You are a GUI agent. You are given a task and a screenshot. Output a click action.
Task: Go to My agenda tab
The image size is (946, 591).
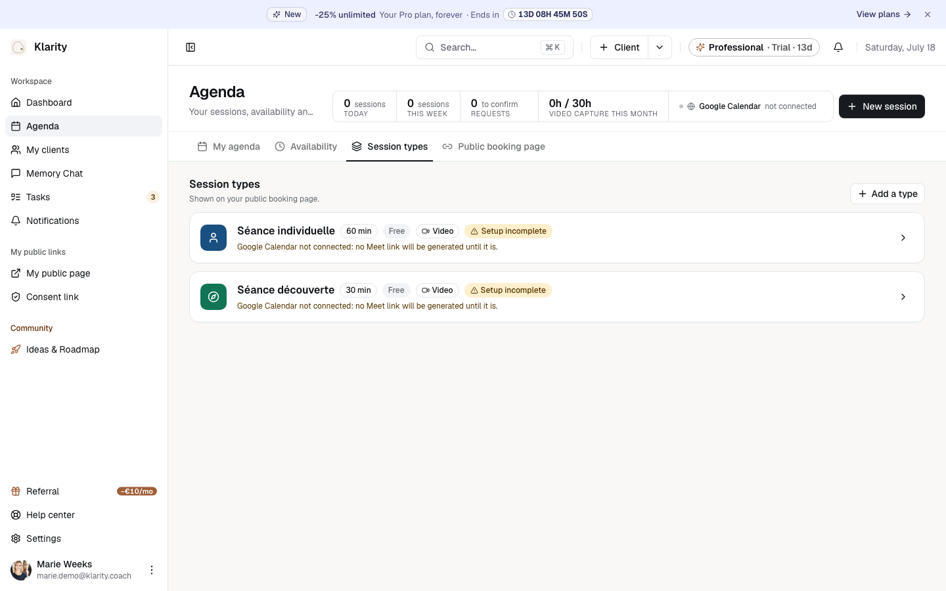[x=229, y=146]
